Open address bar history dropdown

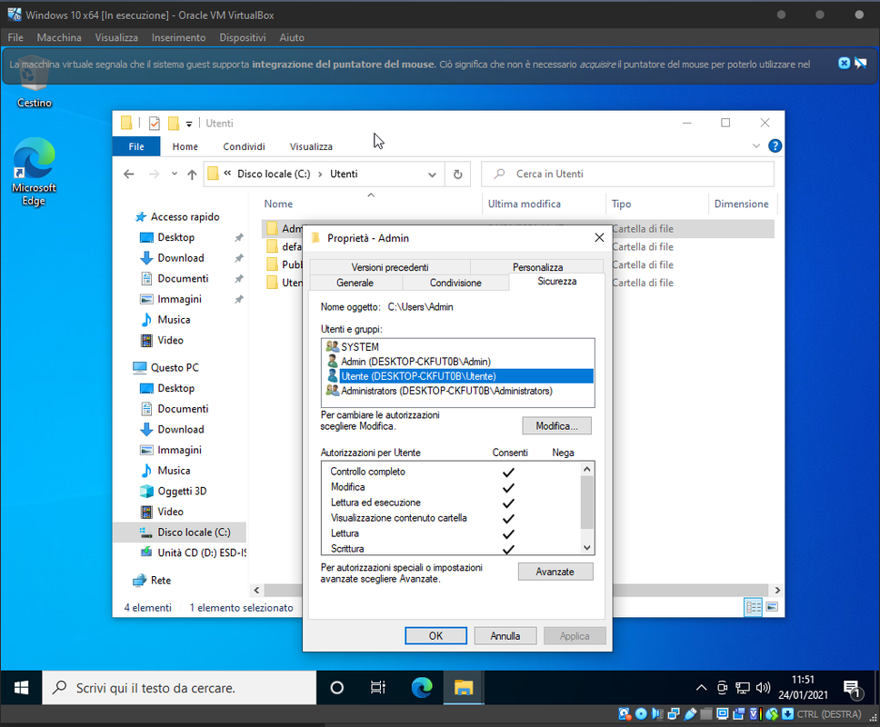pos(432,174)
